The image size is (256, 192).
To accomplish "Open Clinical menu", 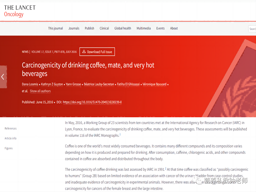I will (104, 28).
